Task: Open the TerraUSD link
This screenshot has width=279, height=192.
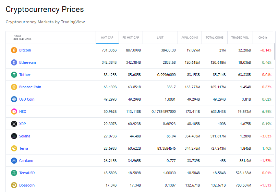Action: 27,173
